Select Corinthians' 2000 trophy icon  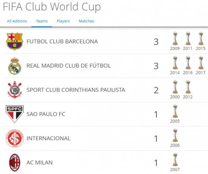point(175,87)
